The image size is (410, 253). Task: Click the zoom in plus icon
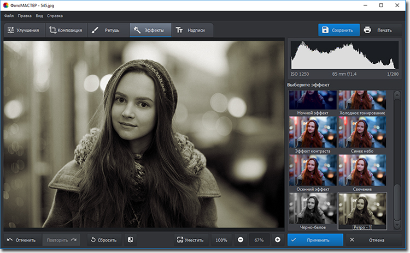(x=277, y=240)
